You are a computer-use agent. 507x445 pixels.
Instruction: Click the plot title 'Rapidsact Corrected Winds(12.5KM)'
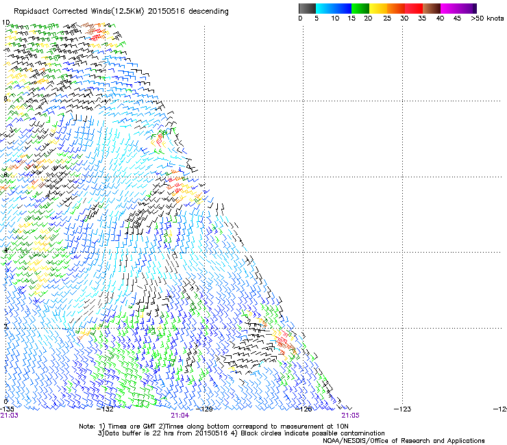coord(79,12)
